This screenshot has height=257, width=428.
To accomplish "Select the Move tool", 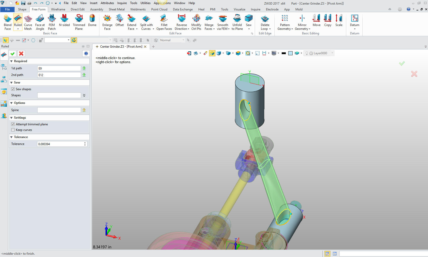I will (317, 20).
